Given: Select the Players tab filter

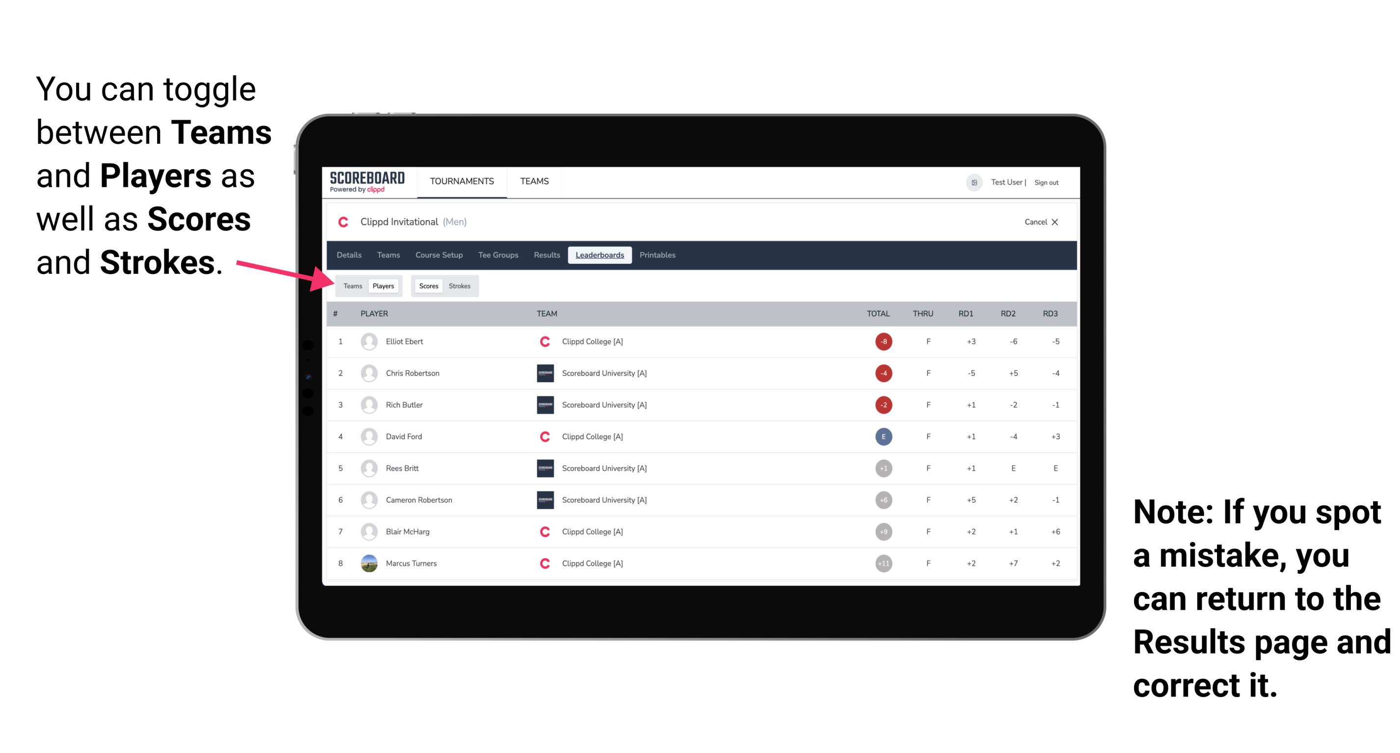Looking at the screenshot, I should coord(383,286).
